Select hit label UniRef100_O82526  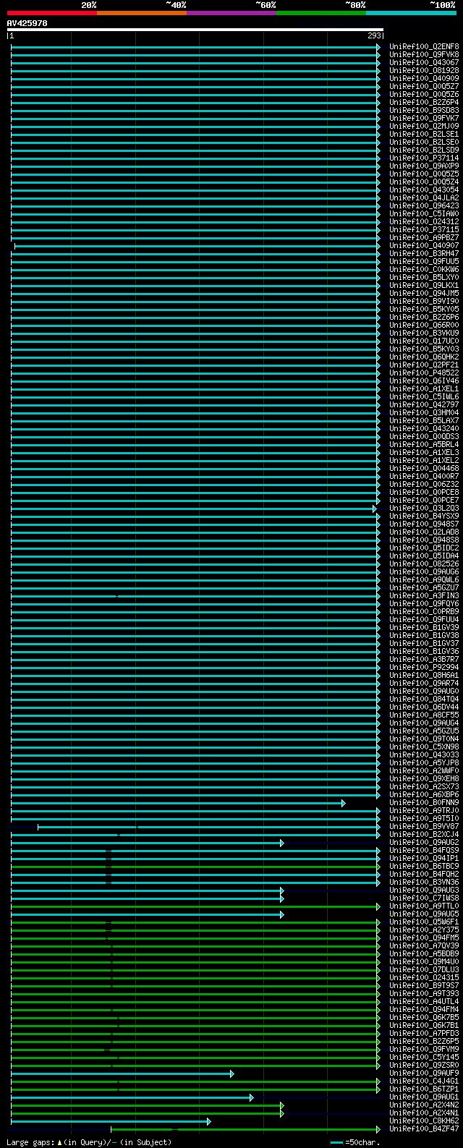tap(424, 564)
